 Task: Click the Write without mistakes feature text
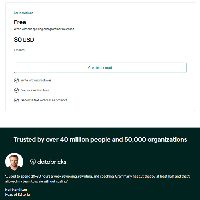36,80
